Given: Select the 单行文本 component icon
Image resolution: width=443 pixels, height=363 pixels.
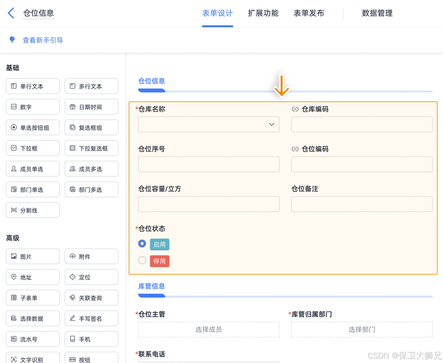Looking at the screenshot, I should click(14, 86).
